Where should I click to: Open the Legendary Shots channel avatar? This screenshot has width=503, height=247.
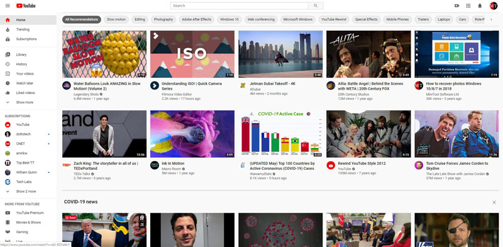(x=67, y=85)
